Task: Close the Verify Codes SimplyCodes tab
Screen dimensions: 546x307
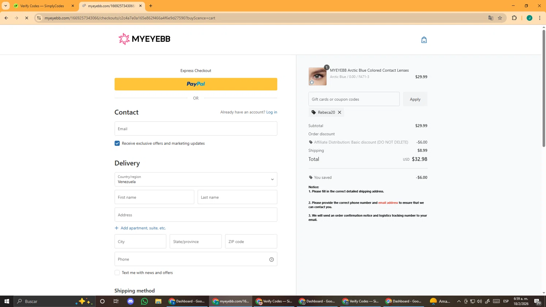Action: (x=73, y=6)
